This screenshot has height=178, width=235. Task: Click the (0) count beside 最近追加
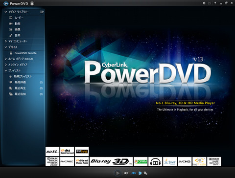click(x=41, y=94)
